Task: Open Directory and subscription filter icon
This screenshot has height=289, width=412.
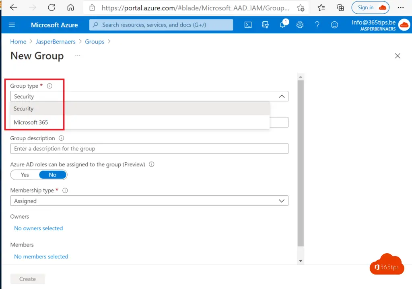Action: click(x=265, y=25)
